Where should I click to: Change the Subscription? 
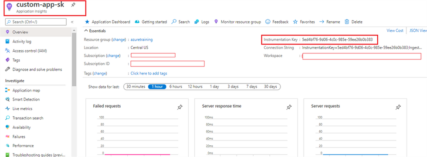pyautogui.click(x=113, y=56)
